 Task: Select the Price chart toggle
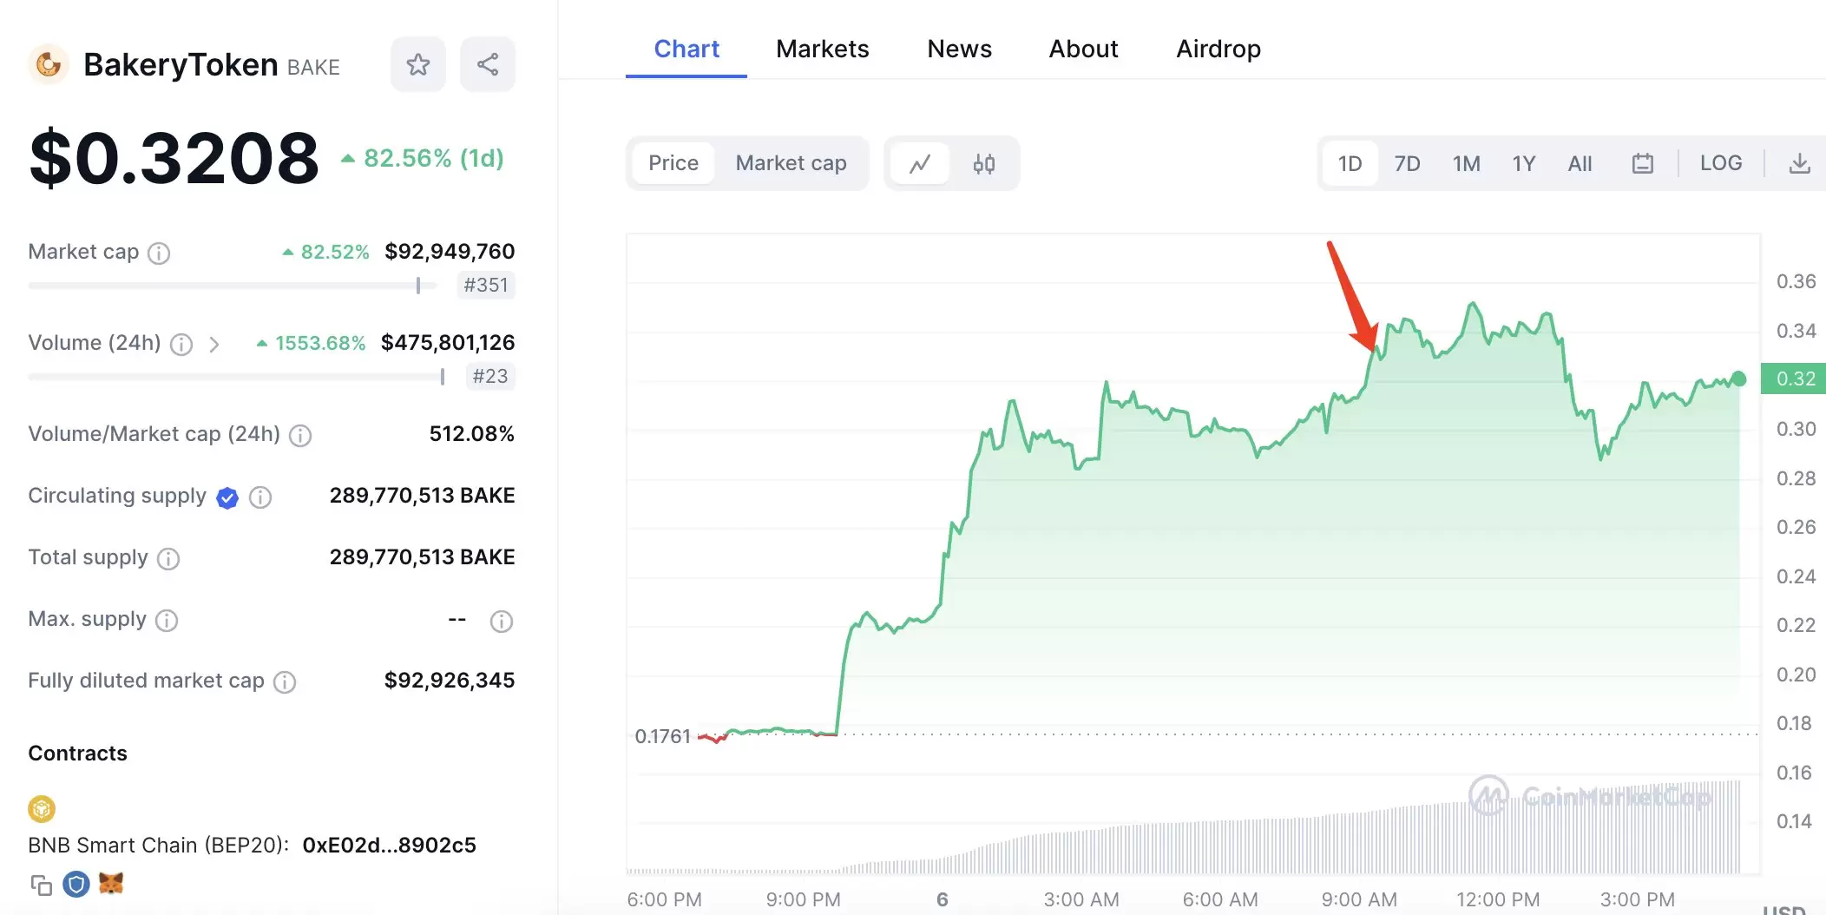point(673,163)
